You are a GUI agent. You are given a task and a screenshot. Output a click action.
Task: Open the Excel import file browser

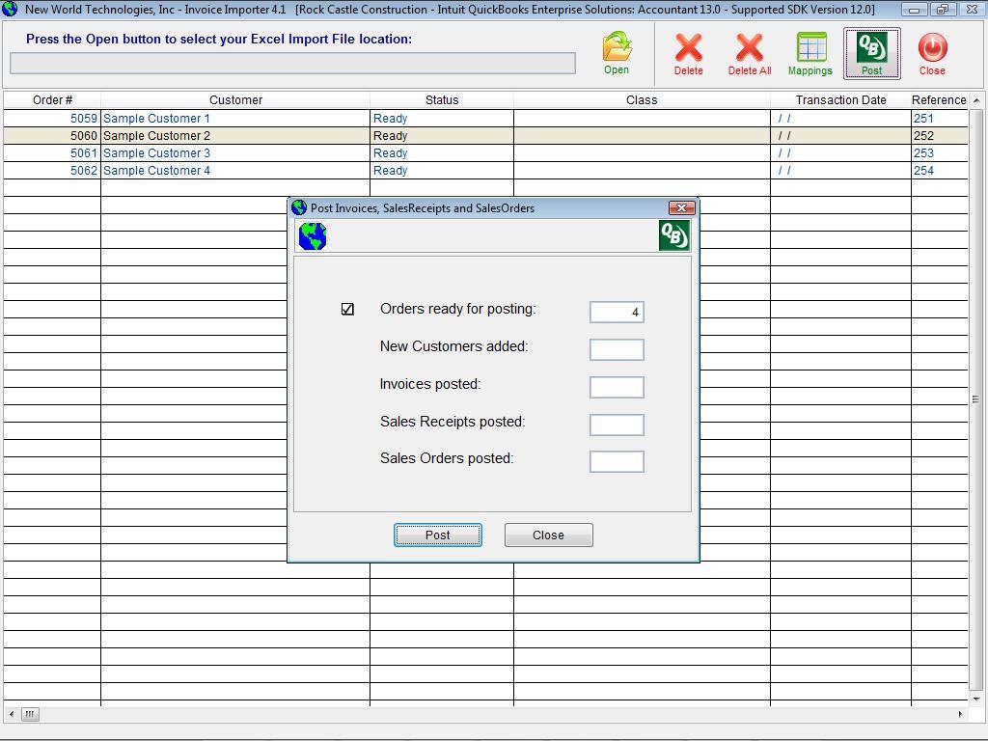[x=617, y=54]
